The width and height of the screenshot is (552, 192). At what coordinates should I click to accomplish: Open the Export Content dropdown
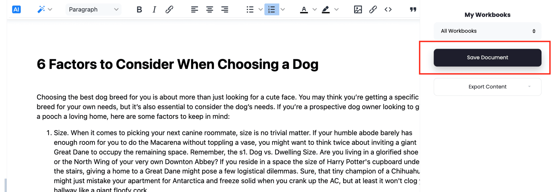[x=487, y=87]
